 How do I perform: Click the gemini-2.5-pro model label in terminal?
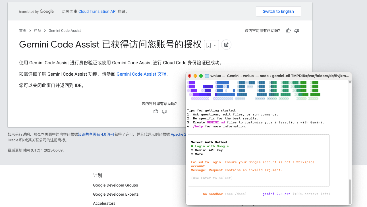[x=277, y=194]
